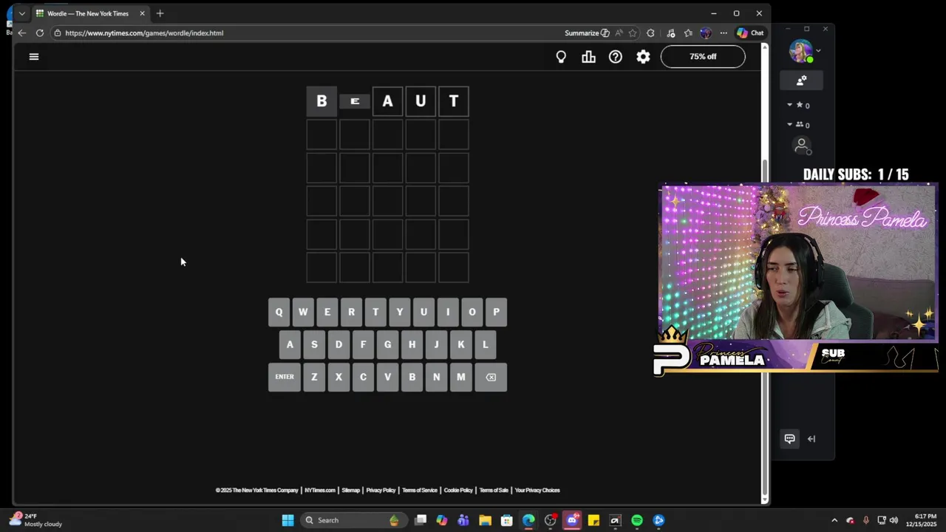Go back in the browser
946x532 pixels.
click(21, 33)
